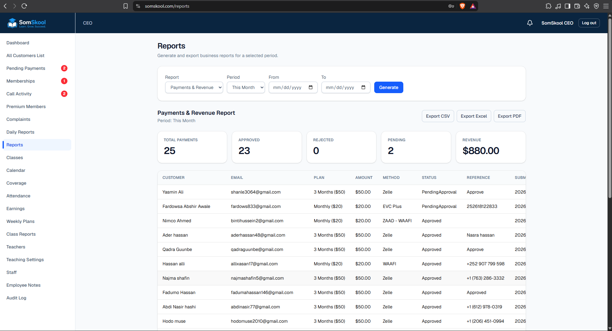612x331 pixels.
Task: Click customer name Najma shafin
Action: 176,278
